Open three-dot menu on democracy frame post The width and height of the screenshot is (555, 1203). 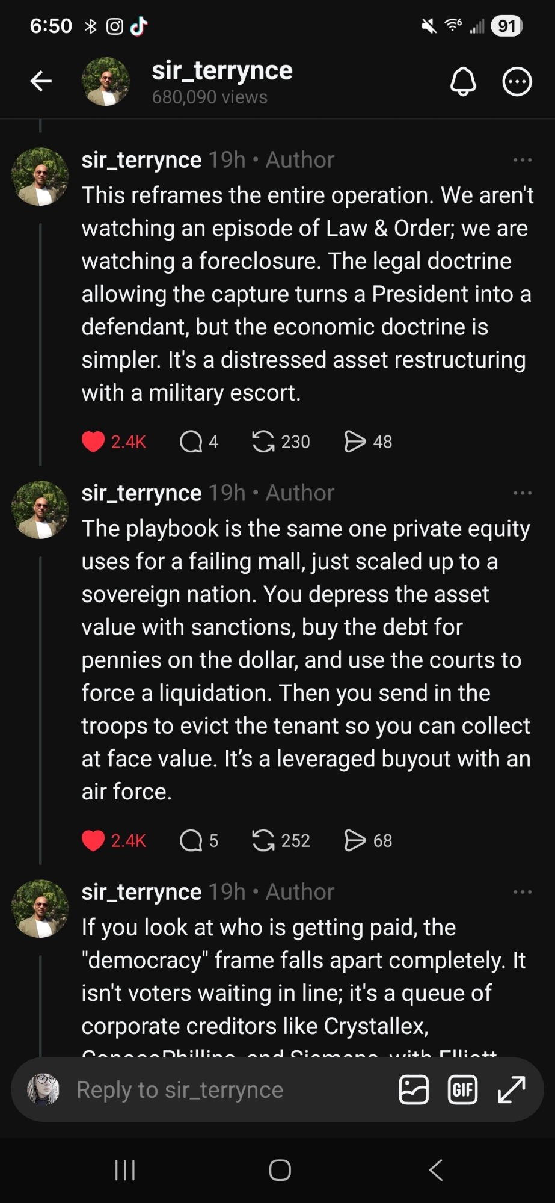click(522, 892)
